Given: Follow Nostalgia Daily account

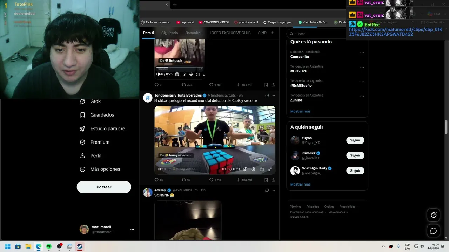Looking at the screenshot, I should [x=355, y=170].
